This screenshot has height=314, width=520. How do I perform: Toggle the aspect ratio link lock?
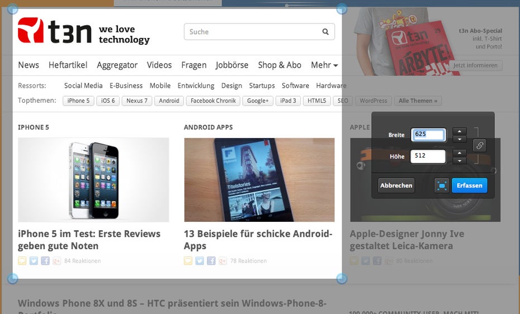coord(480,145)
